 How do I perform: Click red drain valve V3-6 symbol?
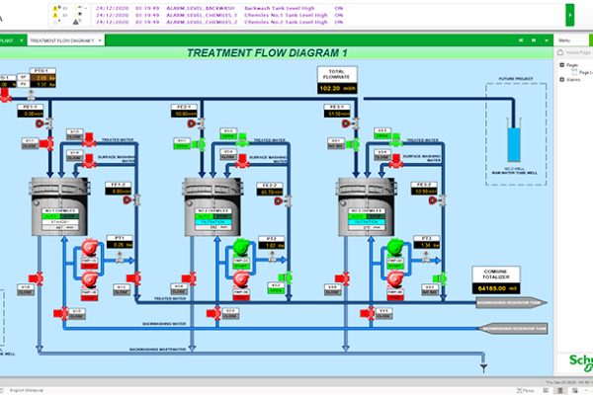click(x=342, y=278)
